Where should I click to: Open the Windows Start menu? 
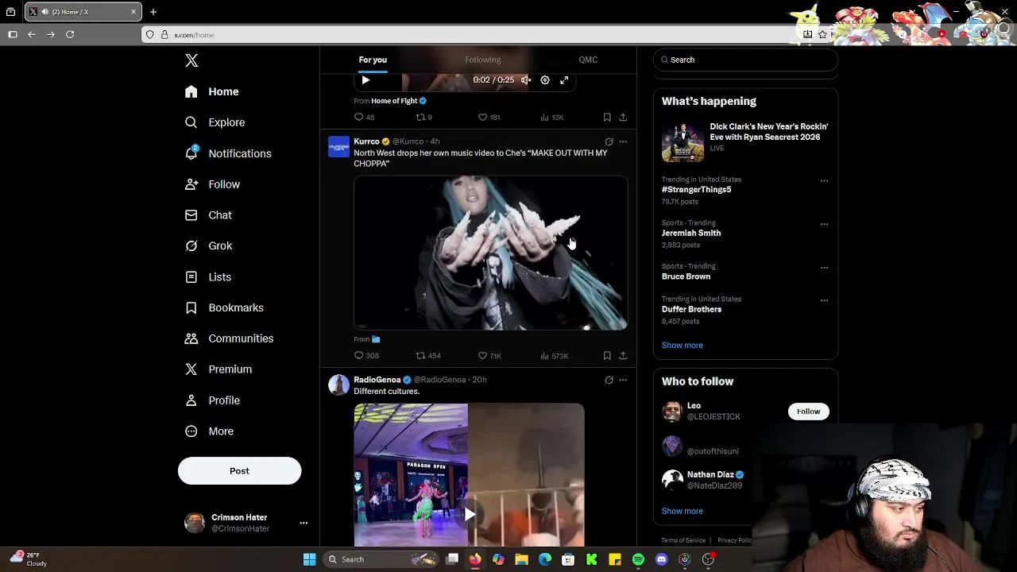pos(309,559)
